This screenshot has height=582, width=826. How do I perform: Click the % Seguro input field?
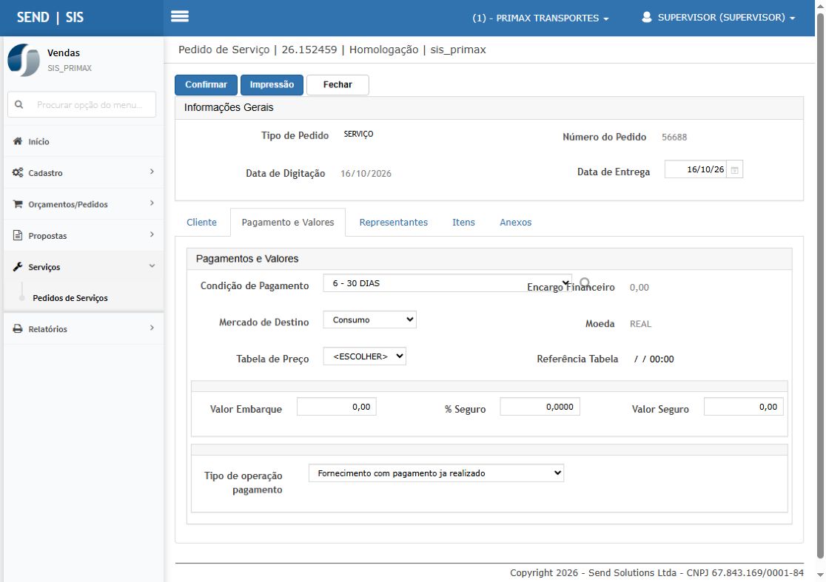pos(540,407)
